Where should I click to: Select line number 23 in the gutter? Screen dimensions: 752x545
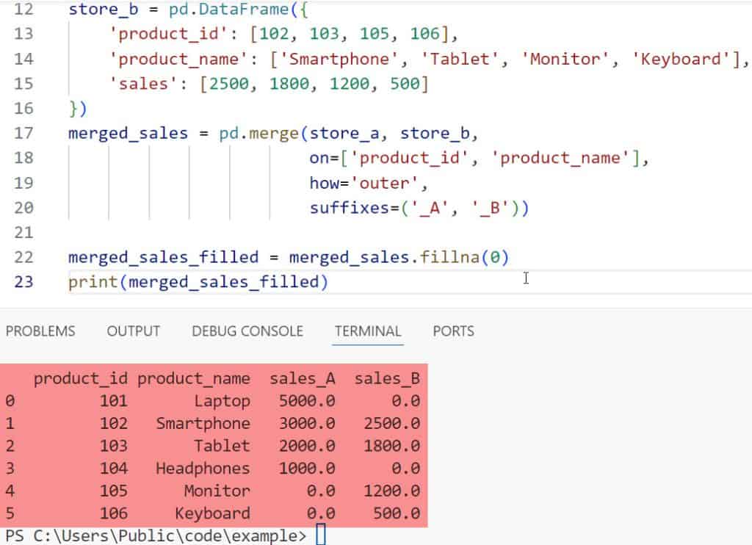(23, 281)
